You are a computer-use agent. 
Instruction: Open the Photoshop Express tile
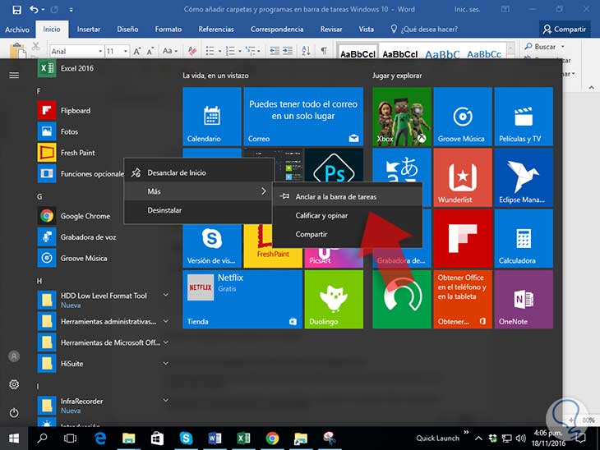click(334, 166)
